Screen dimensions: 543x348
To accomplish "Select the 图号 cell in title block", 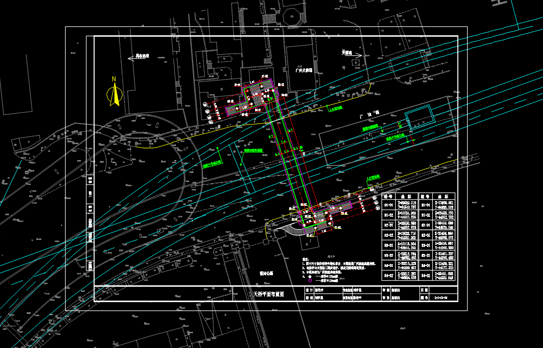I will 424,298.
